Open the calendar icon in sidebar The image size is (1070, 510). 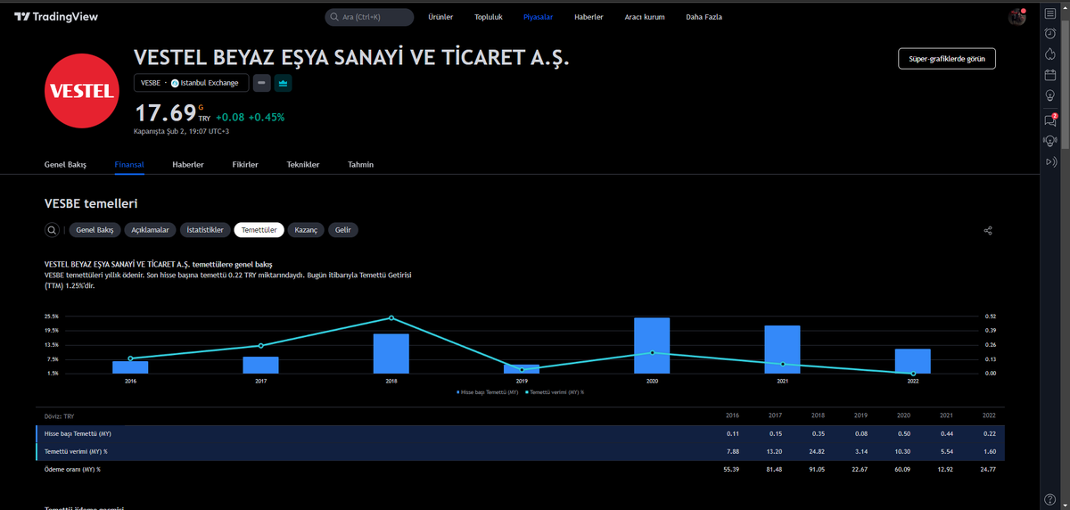1050,75
